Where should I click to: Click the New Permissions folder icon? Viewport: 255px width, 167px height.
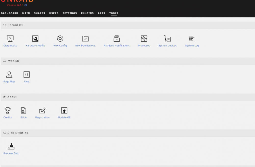click(85, 38)
